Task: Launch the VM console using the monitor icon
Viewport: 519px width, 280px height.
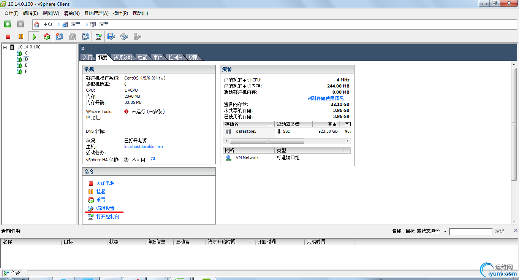Action: (98, 37)
